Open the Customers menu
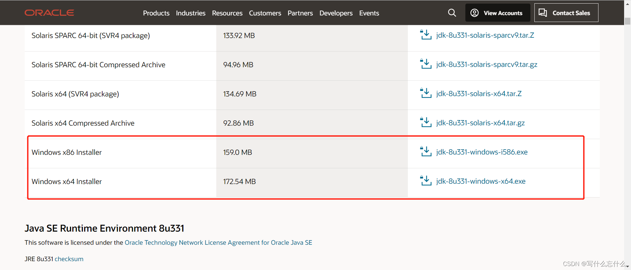631x270 pixels. tap(265, 13)
